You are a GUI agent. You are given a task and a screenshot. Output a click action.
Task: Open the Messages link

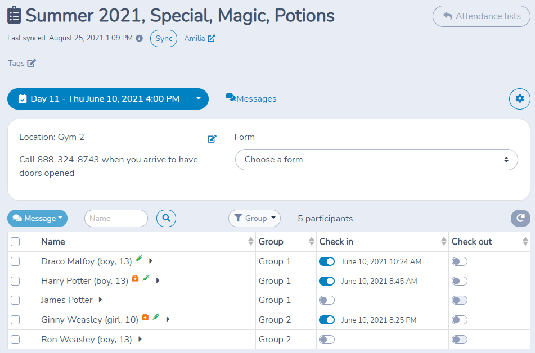[251, 98]
